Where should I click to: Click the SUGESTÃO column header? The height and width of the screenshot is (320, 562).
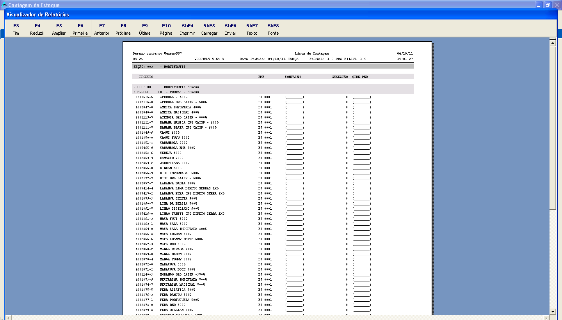(340, 77)
